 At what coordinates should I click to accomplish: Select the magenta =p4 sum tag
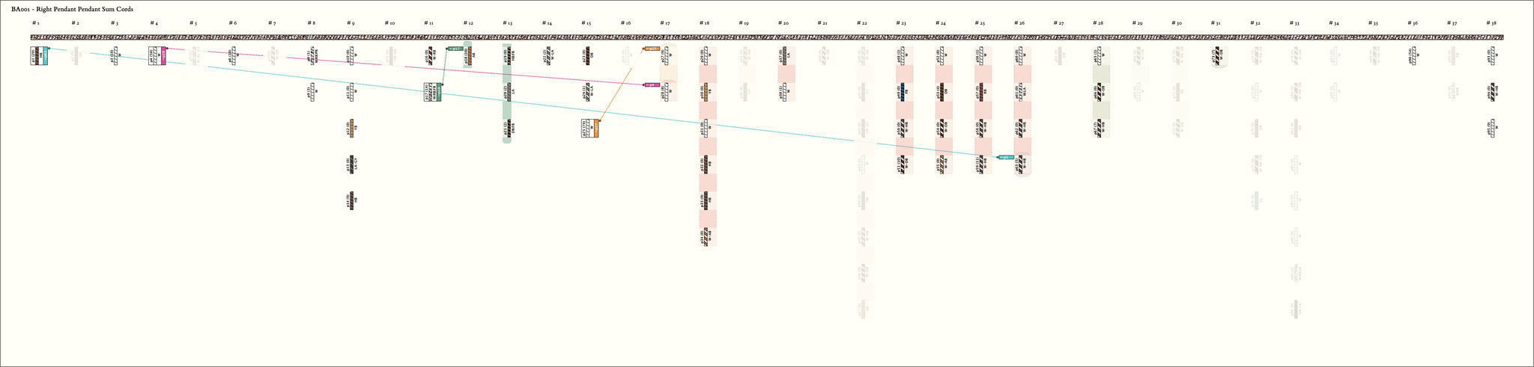[652, 85]
